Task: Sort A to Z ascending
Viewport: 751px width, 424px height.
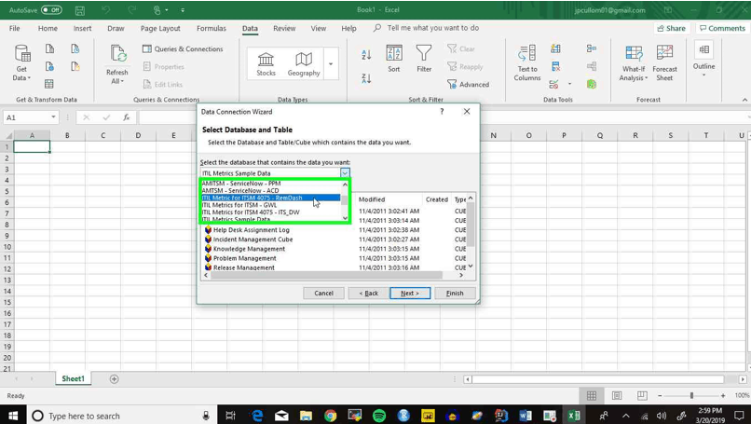Action: coord(366,55)
